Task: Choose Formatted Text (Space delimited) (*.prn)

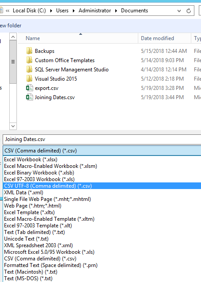Action: 102,265
